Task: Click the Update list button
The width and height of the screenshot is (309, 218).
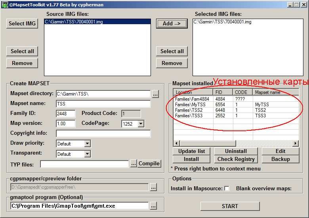Action: tap(191, 151)
